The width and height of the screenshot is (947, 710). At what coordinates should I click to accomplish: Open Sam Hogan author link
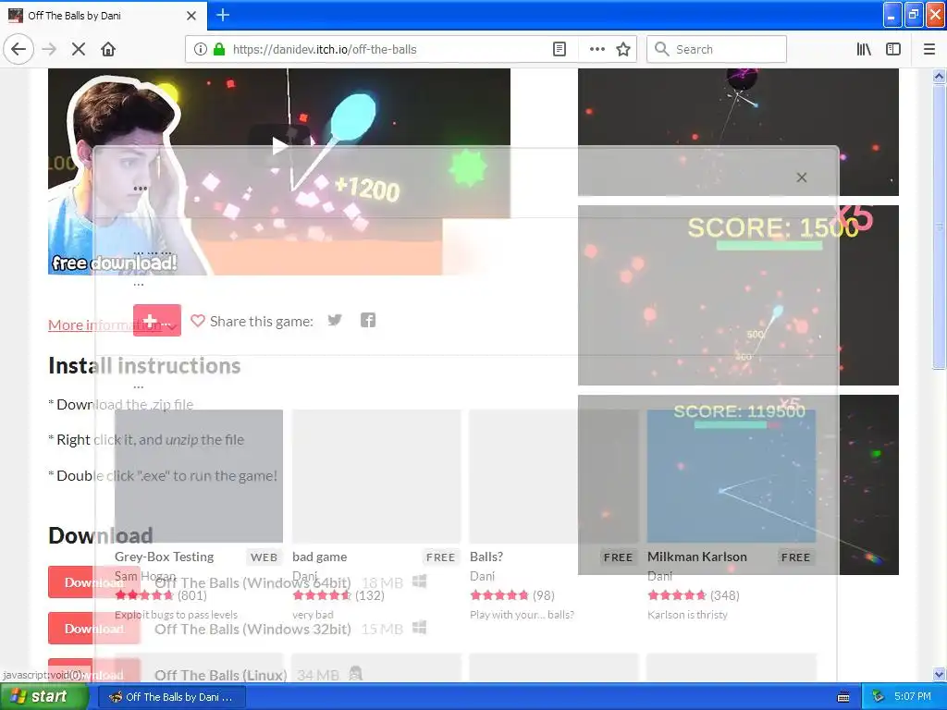145,576
